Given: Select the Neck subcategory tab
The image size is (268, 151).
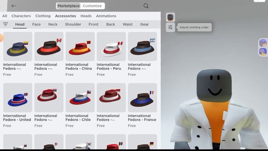Looking at the screenshot, I should [x=53, y=24].
